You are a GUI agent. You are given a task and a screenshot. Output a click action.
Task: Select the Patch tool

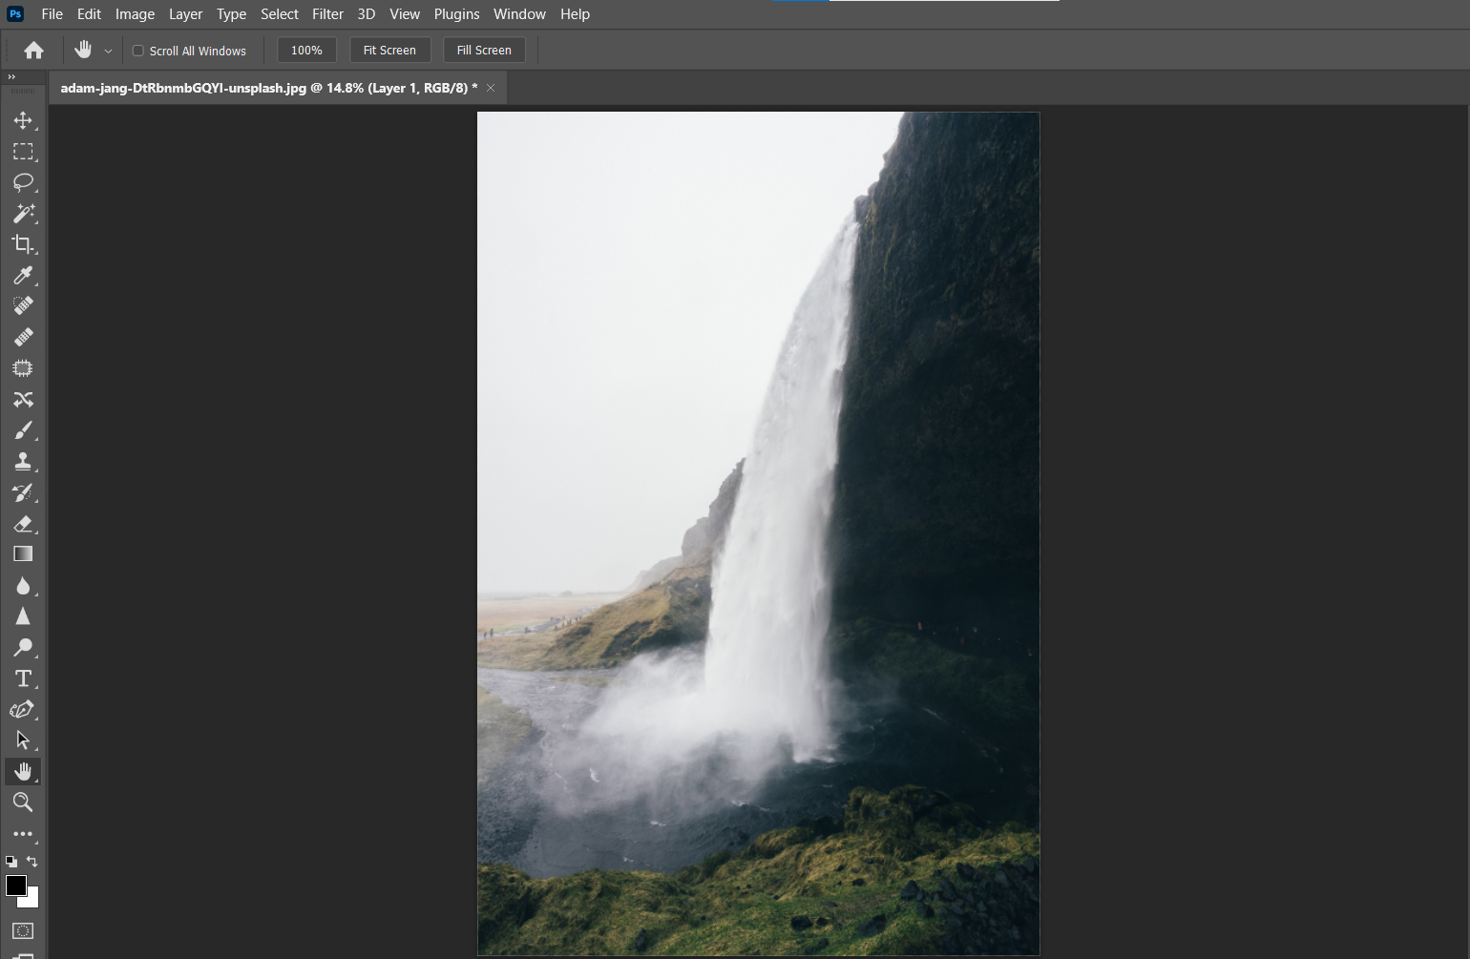pos(23,368)
